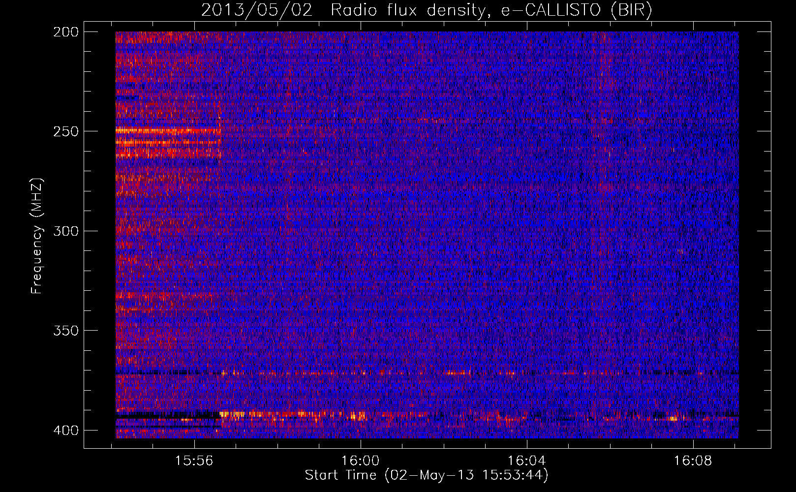Click the 15:56 time tick label
This screenshot has width=796, height=492.
pyautogui.click(x=194, y=461)
